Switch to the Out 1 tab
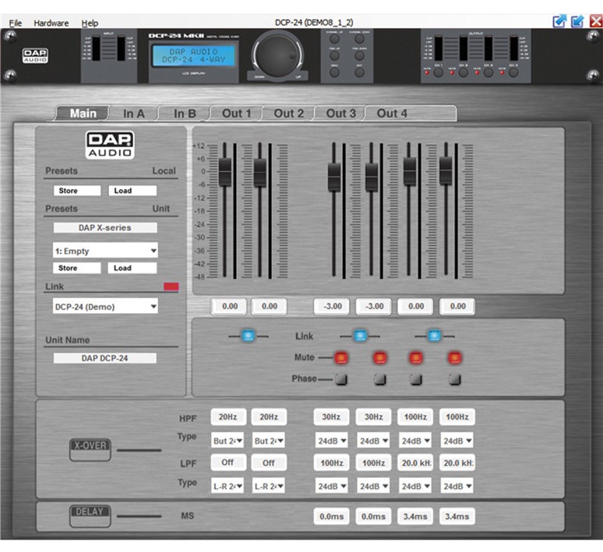The width and height of the screenshot is (603, 552). pyautogui.click(x=237, y=114)
